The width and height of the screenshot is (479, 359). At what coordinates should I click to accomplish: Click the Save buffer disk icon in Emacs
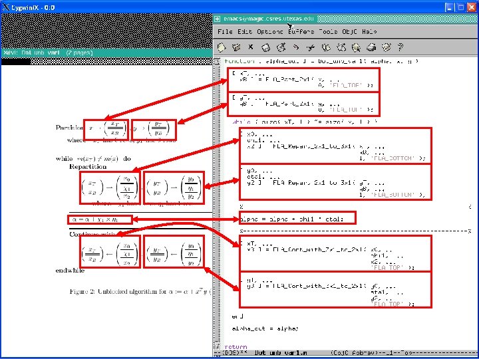tap(265, 47)
